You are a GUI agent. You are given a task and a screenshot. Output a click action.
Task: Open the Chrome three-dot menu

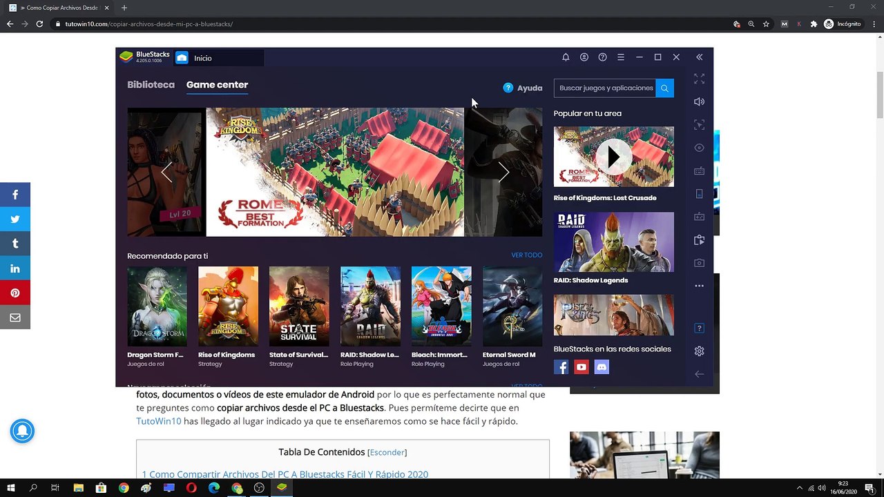874,24
